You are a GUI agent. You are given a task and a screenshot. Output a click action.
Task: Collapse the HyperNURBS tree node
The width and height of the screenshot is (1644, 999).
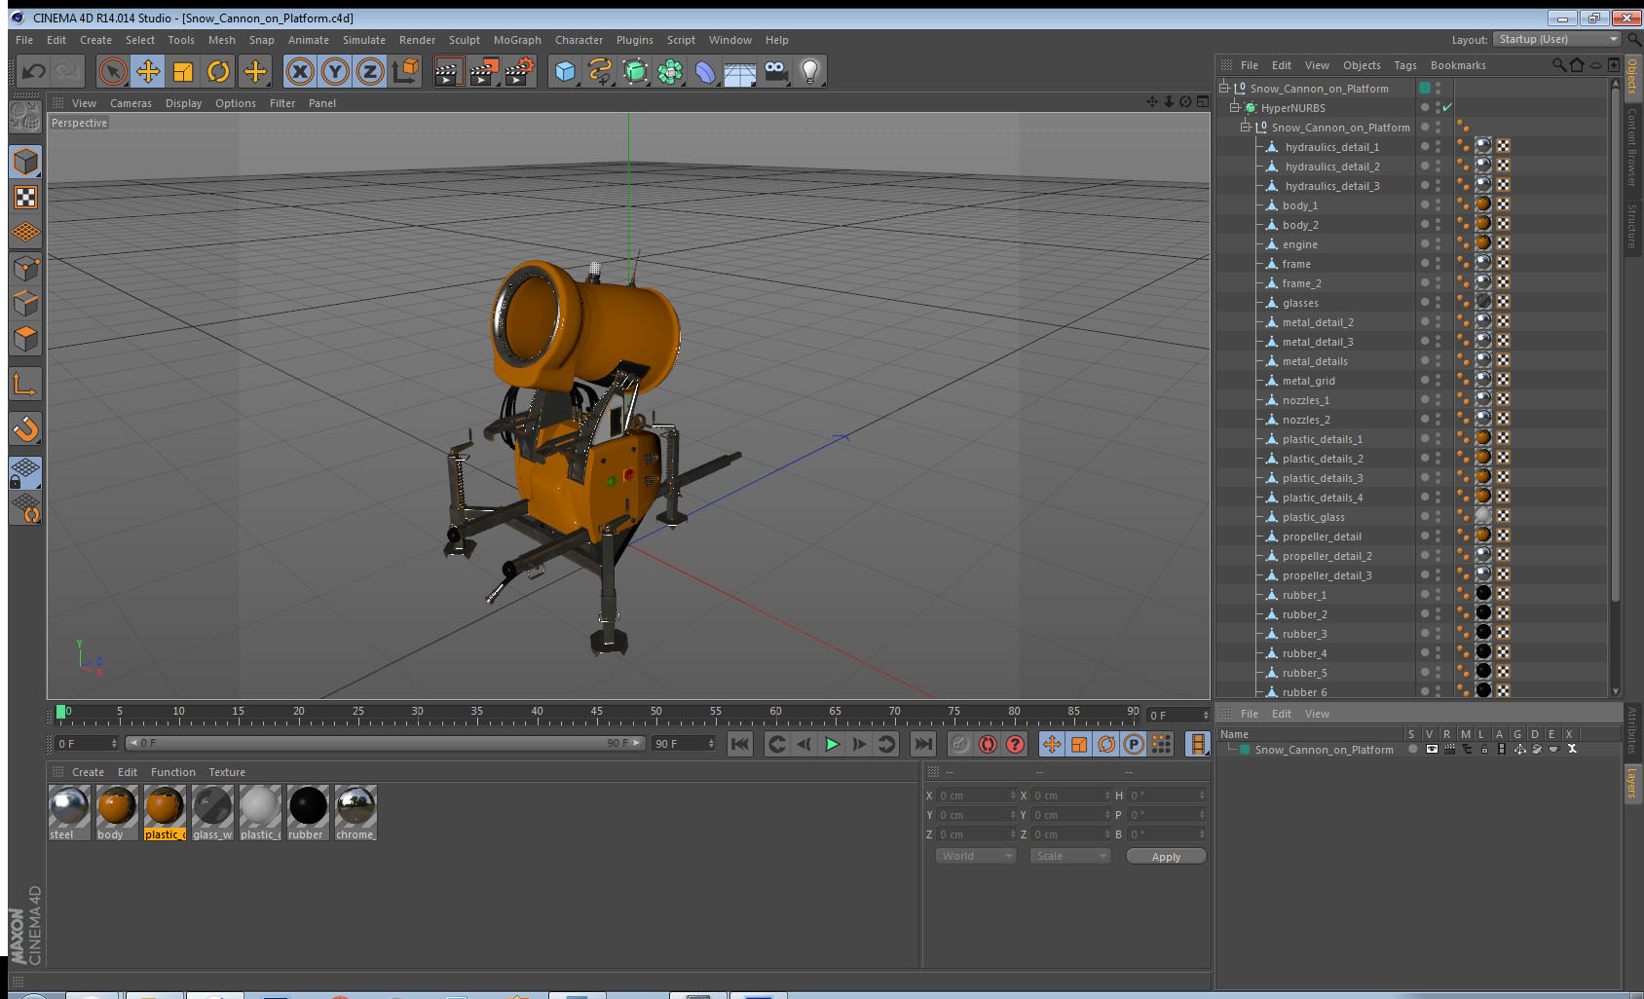click(1235, 107)
